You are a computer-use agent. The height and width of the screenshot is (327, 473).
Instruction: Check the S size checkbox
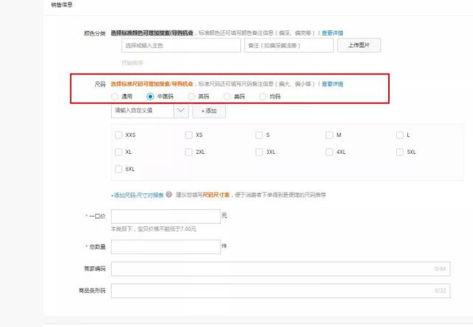click(259, 135)
